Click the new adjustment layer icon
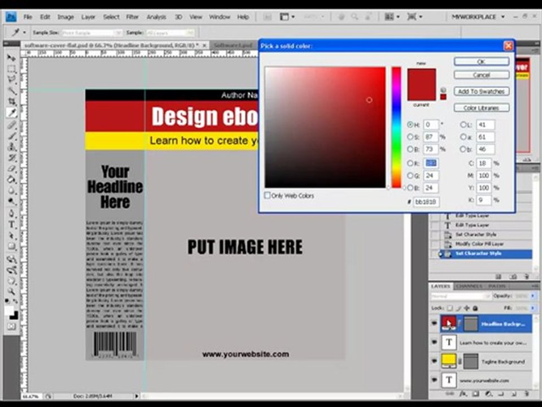This screenshot has width=542, height=407. 488,394
